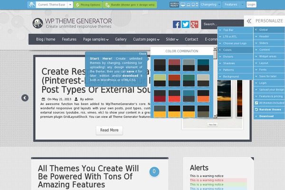The height and width of the screenshot is (190, 285).
Task: Open the Current Theme Base dropdown arrow
Action: coord(70,5)
